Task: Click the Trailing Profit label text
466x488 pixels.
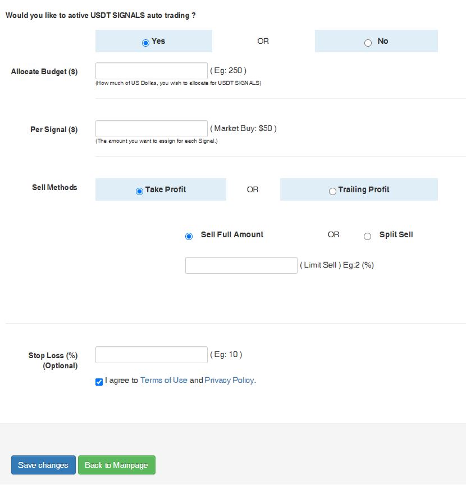Action: pos(364,189)
